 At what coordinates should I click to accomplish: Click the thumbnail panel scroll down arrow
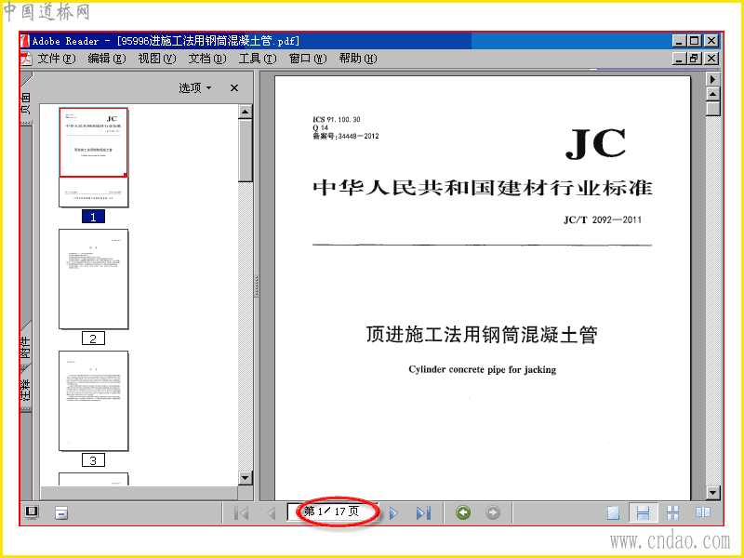[245, 478]
